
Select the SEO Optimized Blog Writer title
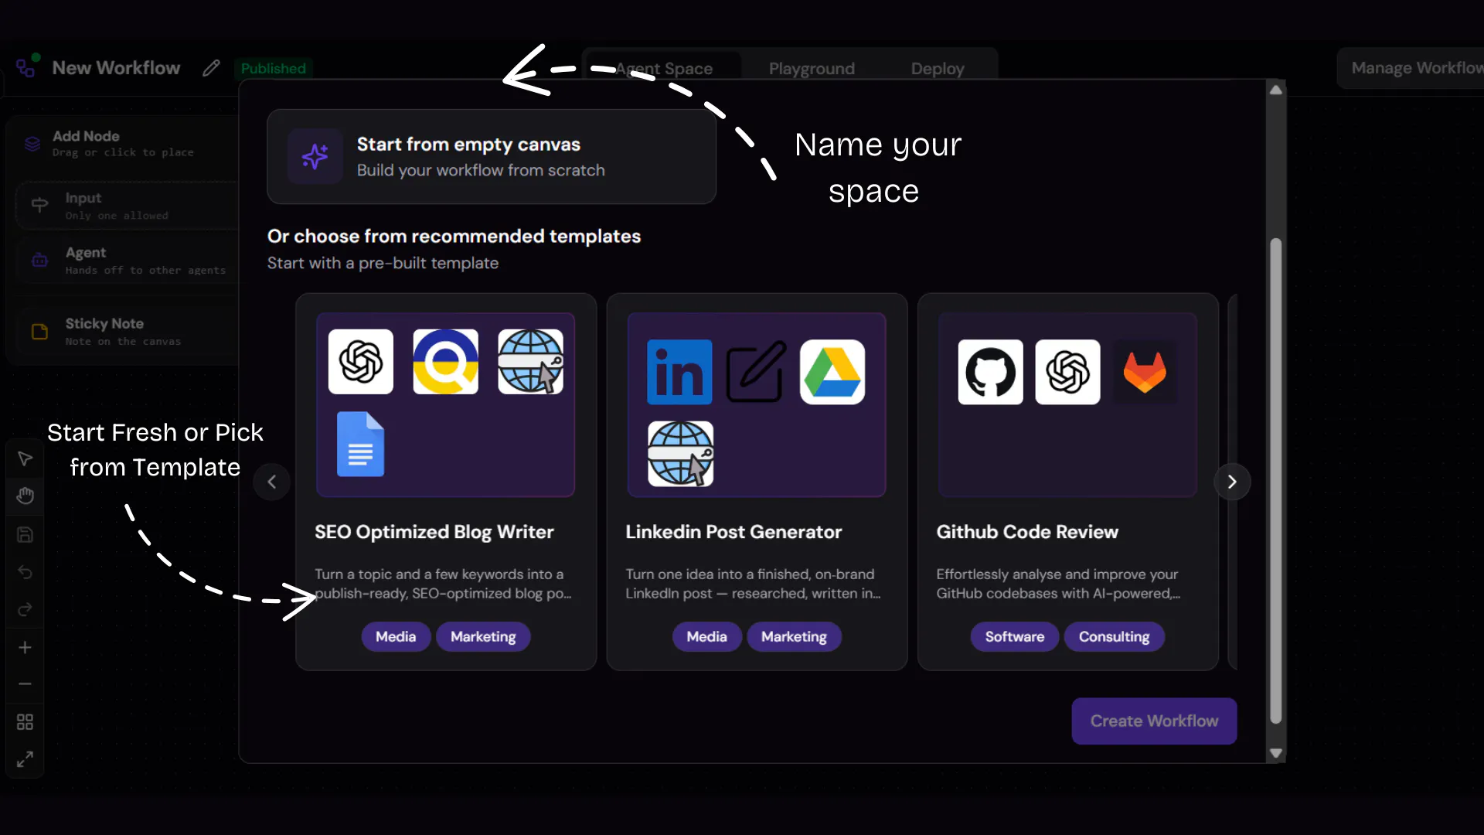pos(434,532)
